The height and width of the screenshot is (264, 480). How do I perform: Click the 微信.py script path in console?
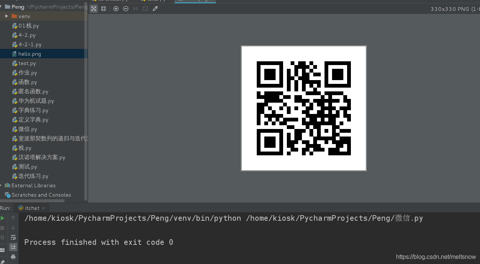click(x=334, y=218)
